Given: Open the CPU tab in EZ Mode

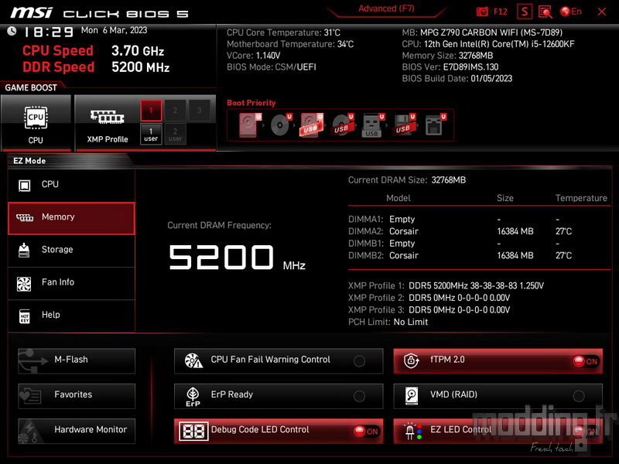Looking at the screenshot, I should click(71, 185).
